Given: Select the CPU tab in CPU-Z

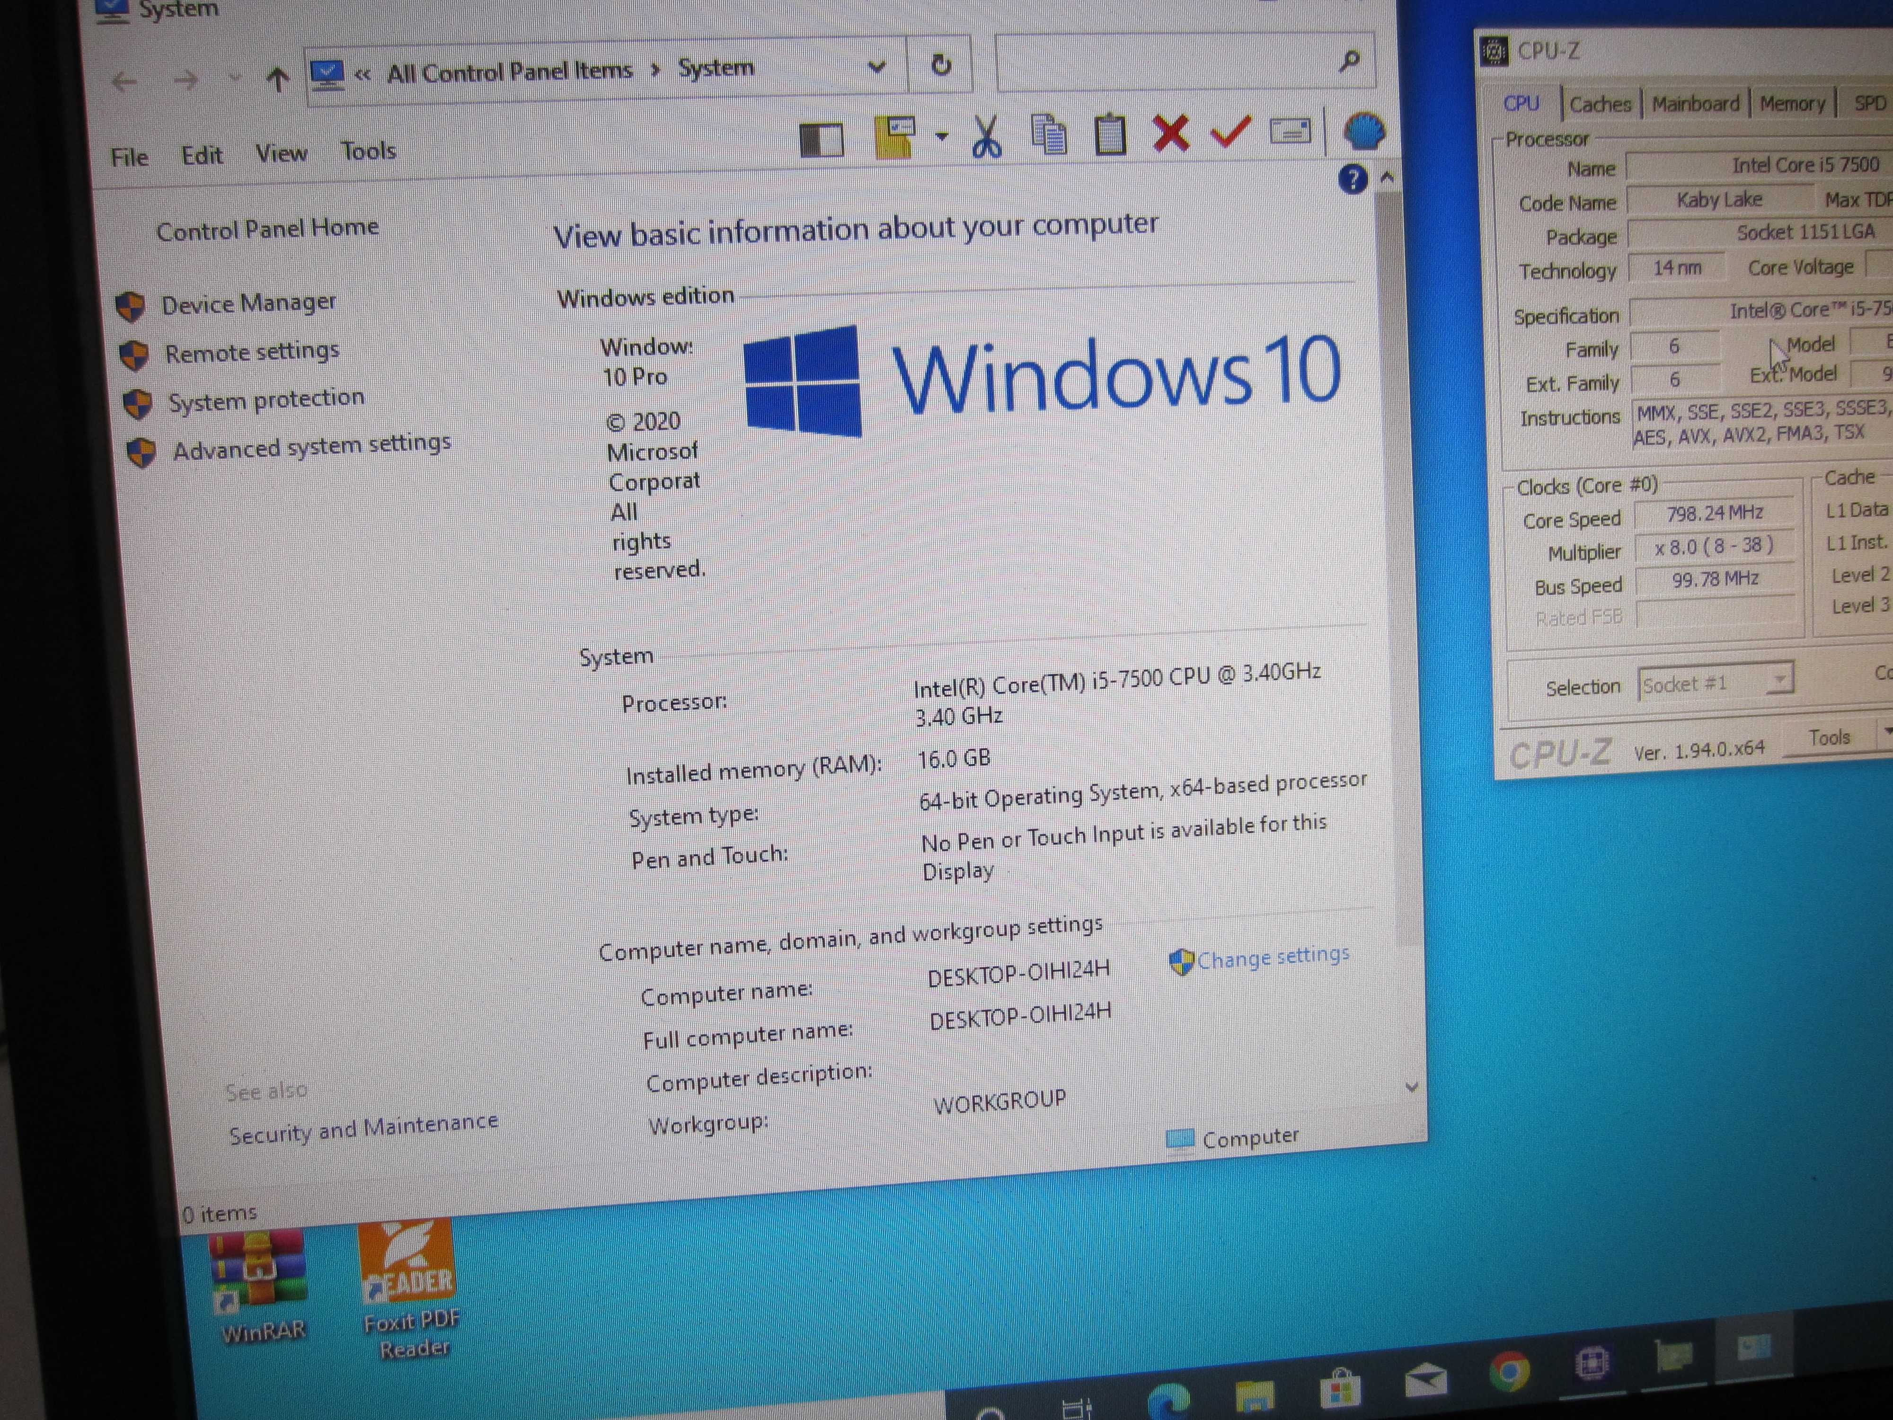Looking at the screenshot, I should (x=1521, y=104).
